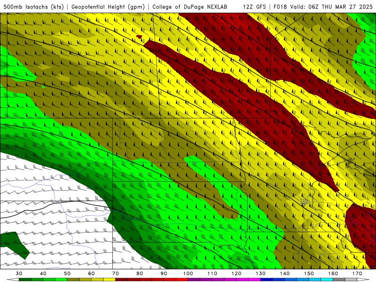The image size is (376, 282).
Task: Select the dark purple 100–105 kt legend swatch
Action: 194,280
